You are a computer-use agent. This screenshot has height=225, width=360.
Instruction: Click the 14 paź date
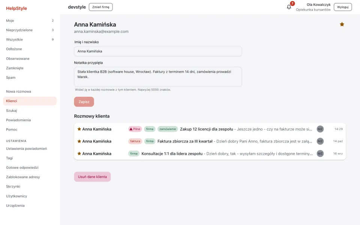338,141
